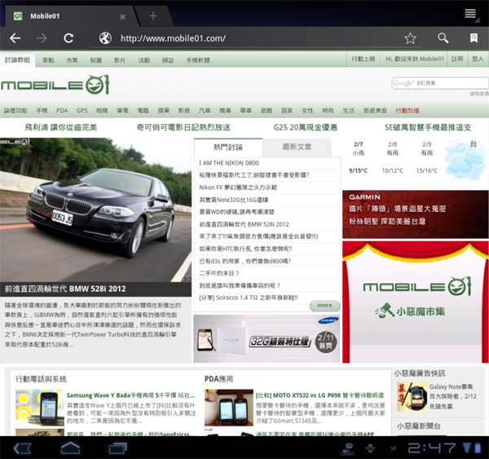Click the MOTO vs LG comparison thumbnail
The height and width of the screenshot is (459, 489).
pyautogui.click(x=229, y=407)
